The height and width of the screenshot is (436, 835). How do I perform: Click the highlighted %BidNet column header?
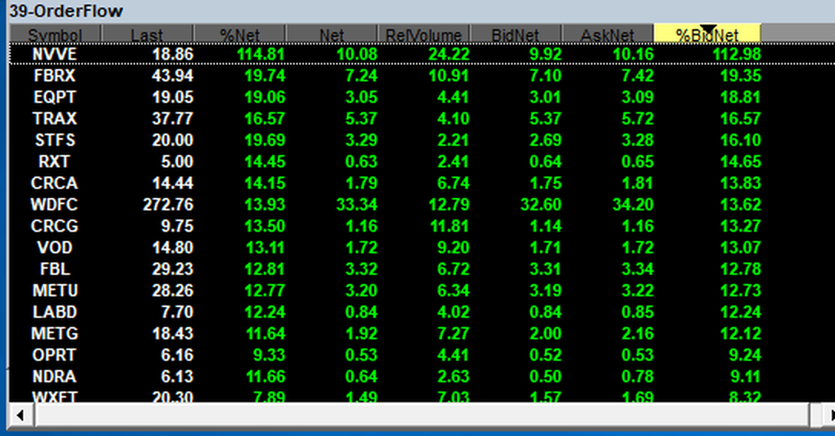coord(707,35)
